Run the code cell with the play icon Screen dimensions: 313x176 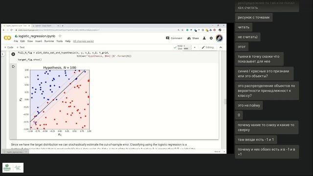pos(13,54)
